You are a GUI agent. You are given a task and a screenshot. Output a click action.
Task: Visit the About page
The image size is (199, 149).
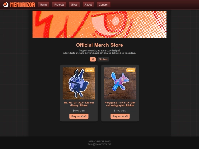[88, 4]
